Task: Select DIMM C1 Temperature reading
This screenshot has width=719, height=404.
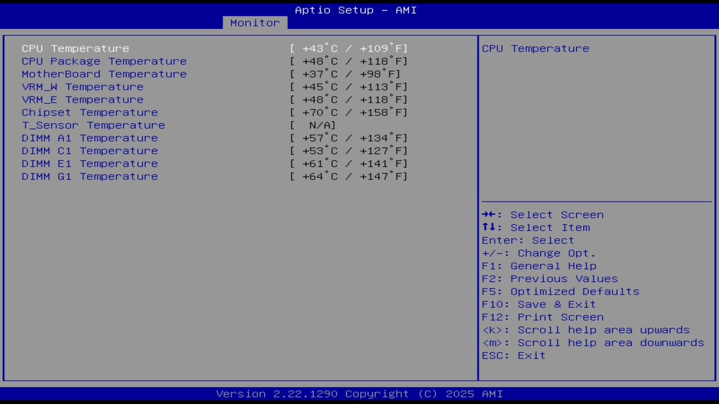Action: point(90,150)
